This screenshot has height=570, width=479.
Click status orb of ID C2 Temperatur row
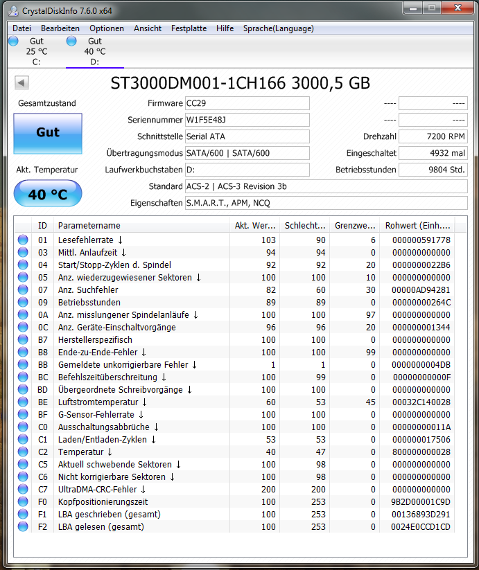point(23,452)
